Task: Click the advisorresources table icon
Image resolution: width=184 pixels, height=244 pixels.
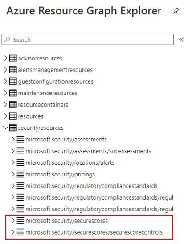Action: [13, 58]
